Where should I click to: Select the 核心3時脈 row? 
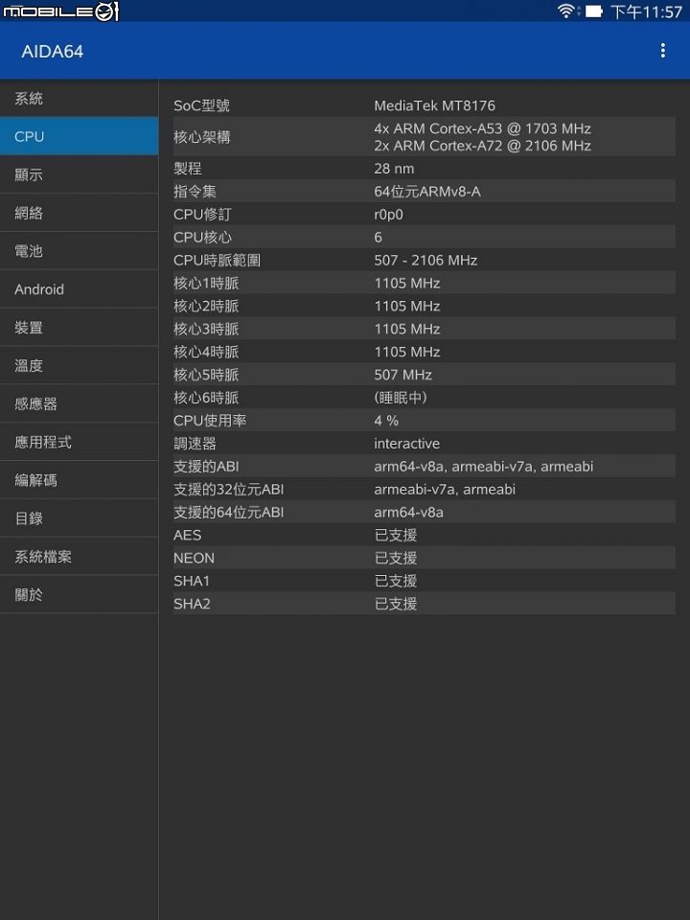pos(425,329)
